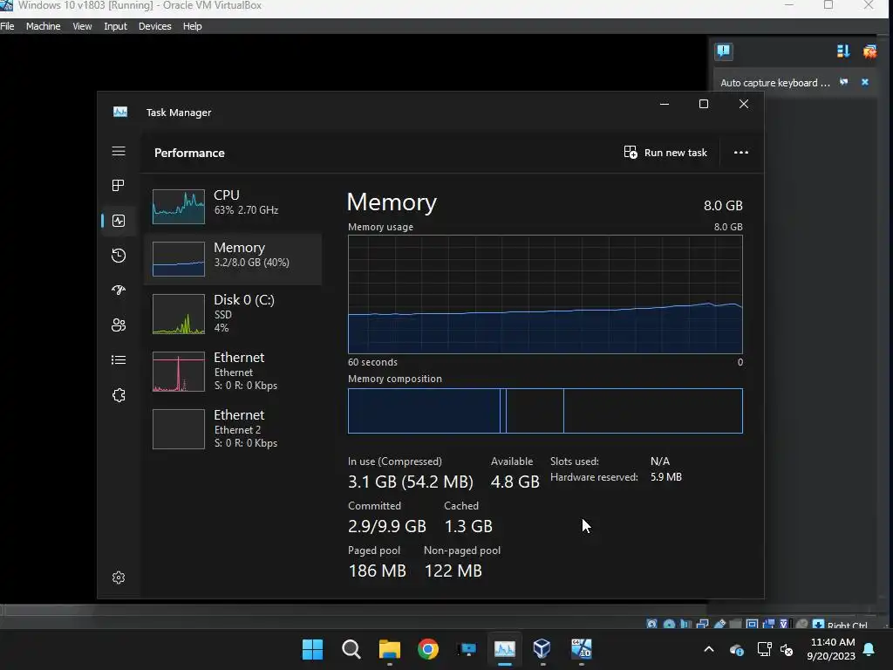Select the CPU performance item

pyautogui.click(x=233, y=206)
